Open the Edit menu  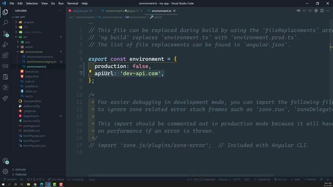[x=20, y=4]
